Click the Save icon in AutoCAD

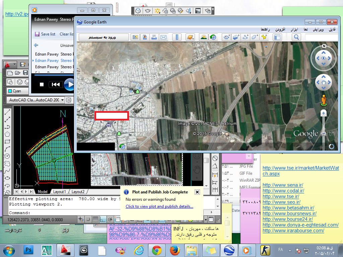[x=25, y=73]
